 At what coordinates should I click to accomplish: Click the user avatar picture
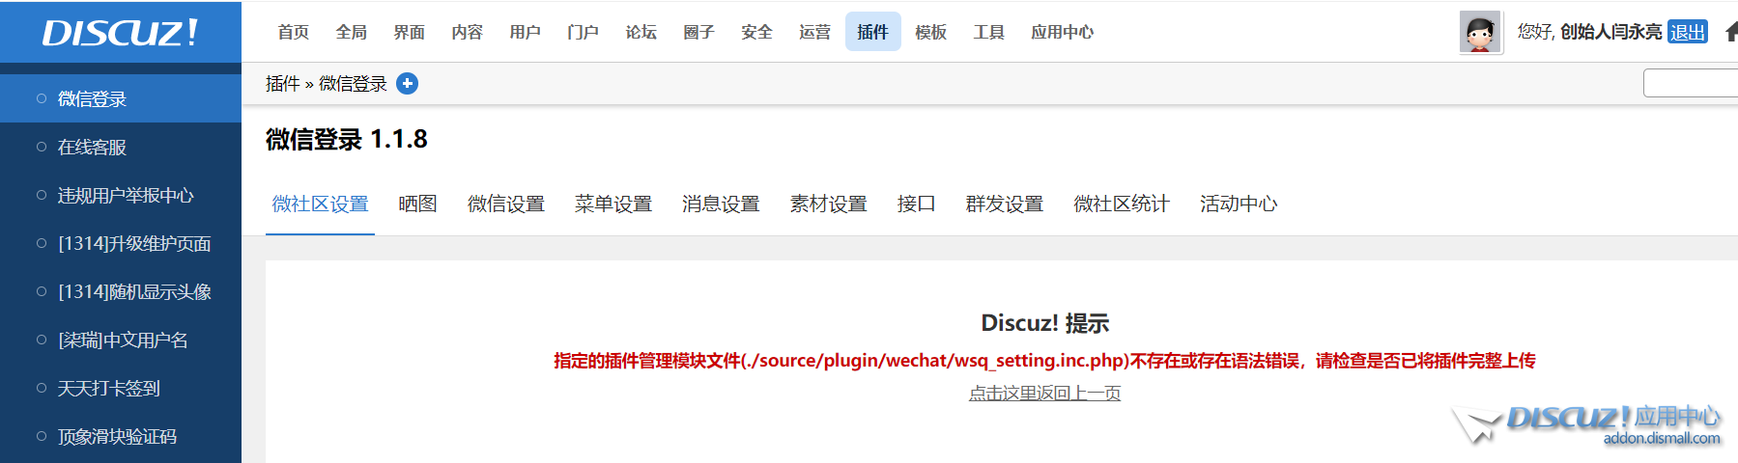pos(1480,32)
